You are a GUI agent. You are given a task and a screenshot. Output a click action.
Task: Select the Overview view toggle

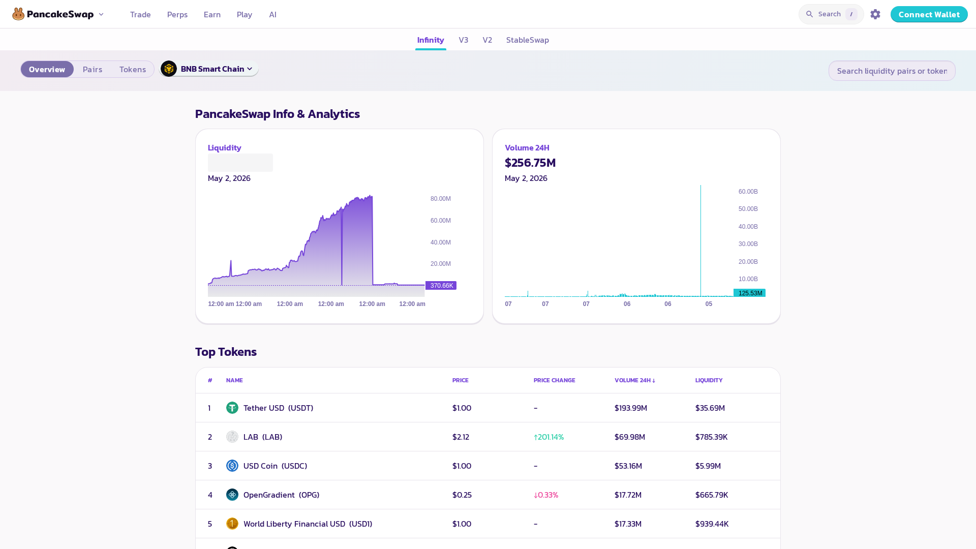point(47,69)
